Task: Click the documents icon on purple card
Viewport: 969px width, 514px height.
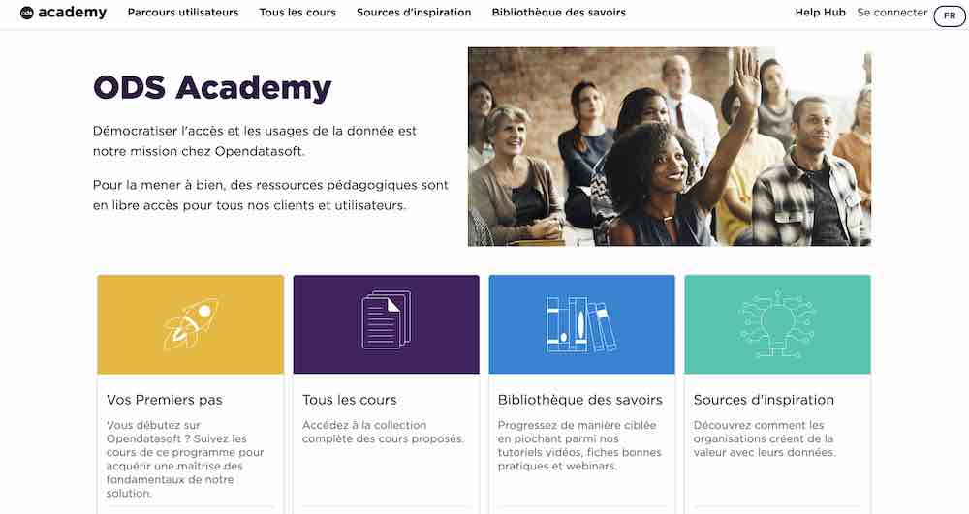Action: pyautogui.click(x=386, y=320)
